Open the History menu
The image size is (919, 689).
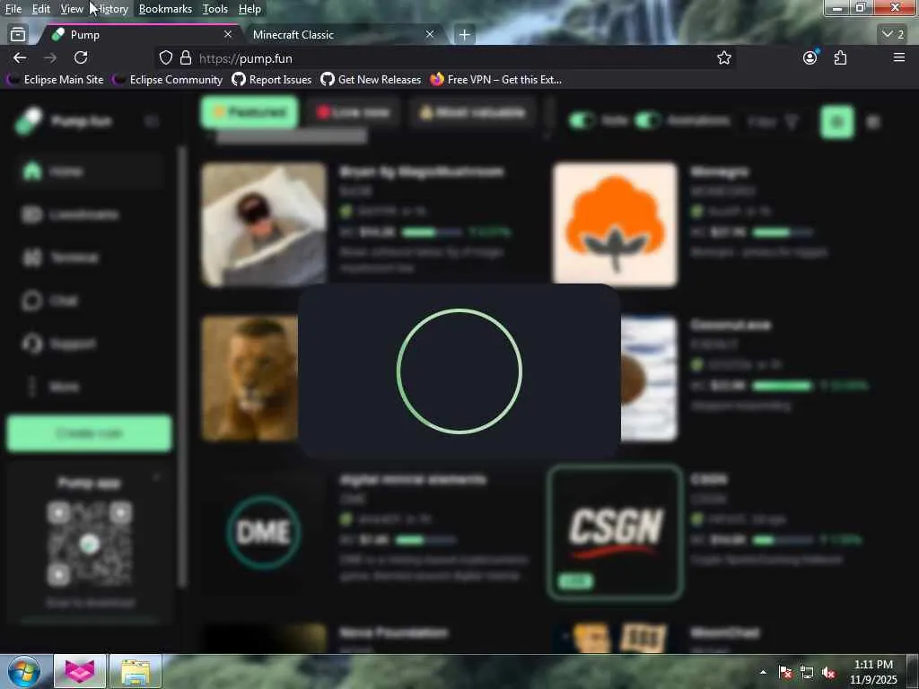tap(111, 9)
